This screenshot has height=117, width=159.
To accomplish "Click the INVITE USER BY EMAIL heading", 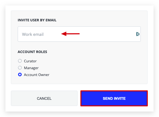I will click(37, 20).
